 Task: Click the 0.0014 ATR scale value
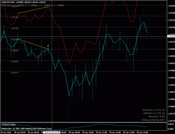pyautogui.click(x=171, y=124)
